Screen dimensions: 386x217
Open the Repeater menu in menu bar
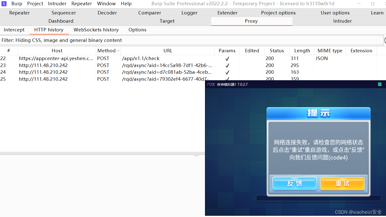[x=82, y=4]
